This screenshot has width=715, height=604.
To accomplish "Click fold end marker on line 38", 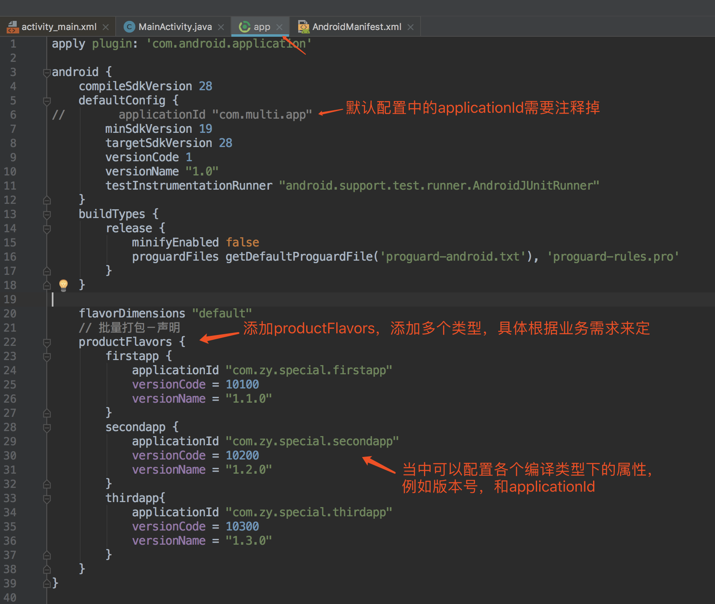I will pyautogui.click(x=47, y=569).
